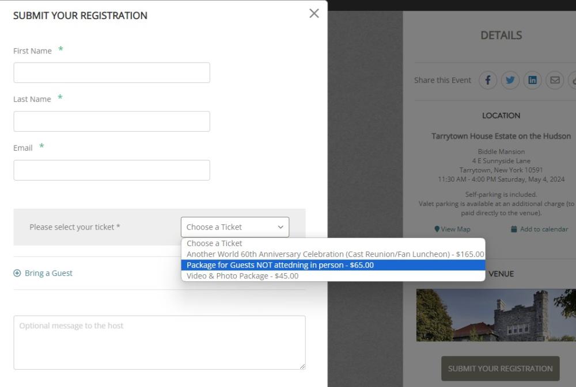The height and width of the screenshot is (387, 576).
Task: Click into the Email field
Action: coord(112,170)
